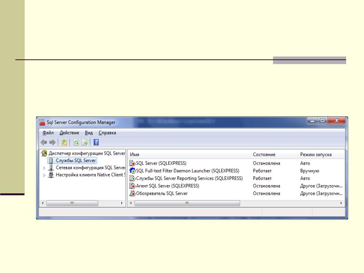Select the SQL Server (SQLEXPRESS) row name
Image resolution: width=364 pixels, height=273 pixels.
161,163
